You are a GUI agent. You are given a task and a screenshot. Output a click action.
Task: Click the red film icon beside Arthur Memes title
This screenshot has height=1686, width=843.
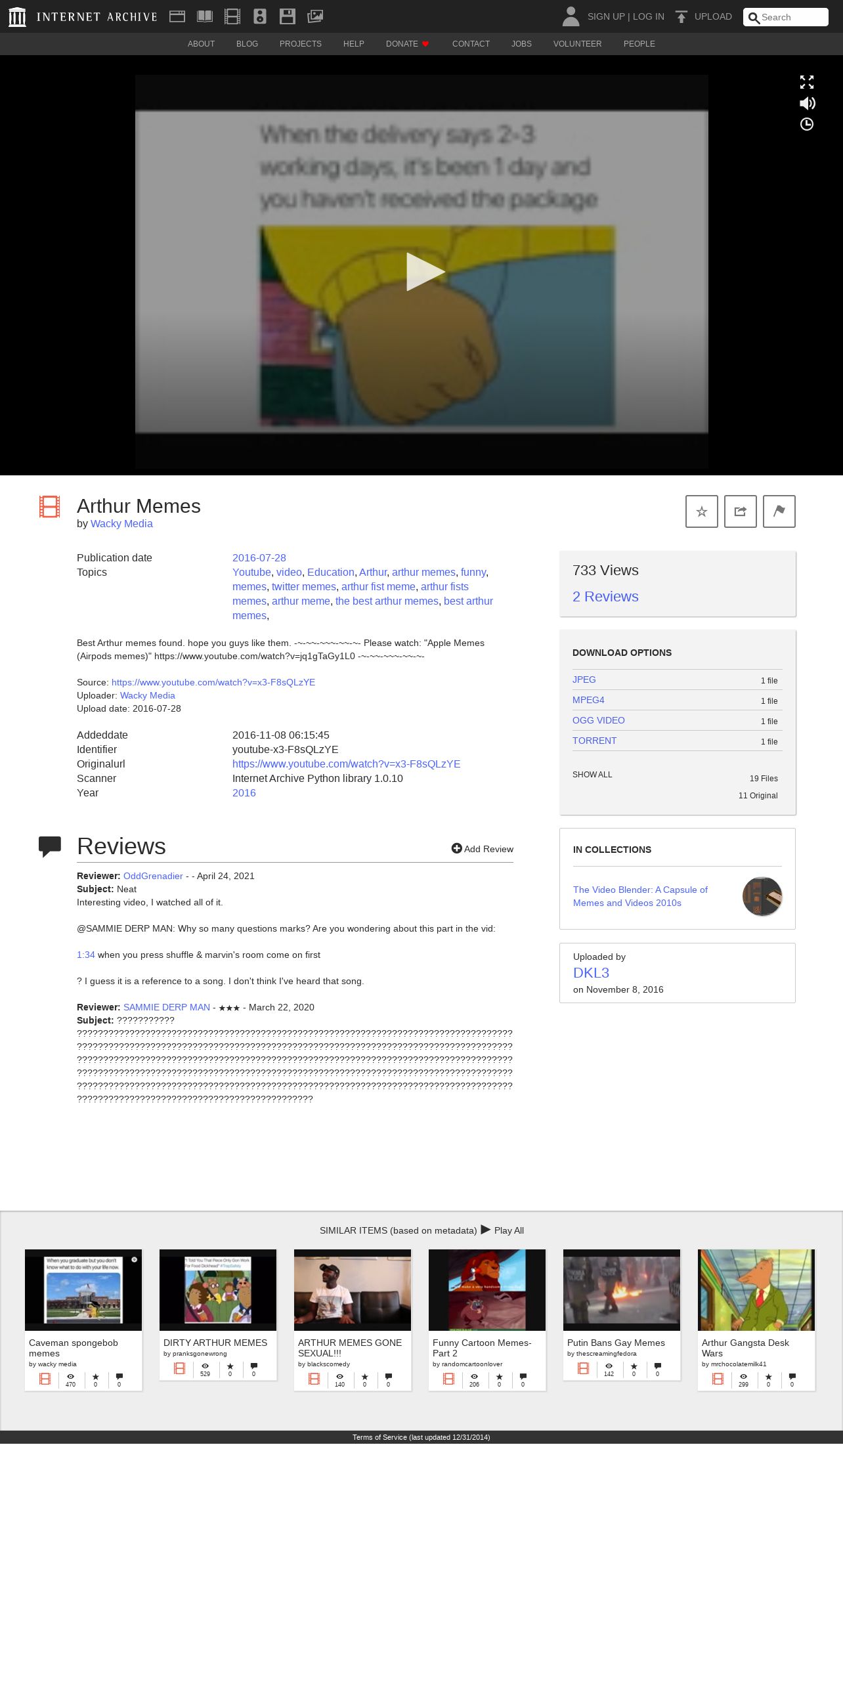tap(50, 507)
